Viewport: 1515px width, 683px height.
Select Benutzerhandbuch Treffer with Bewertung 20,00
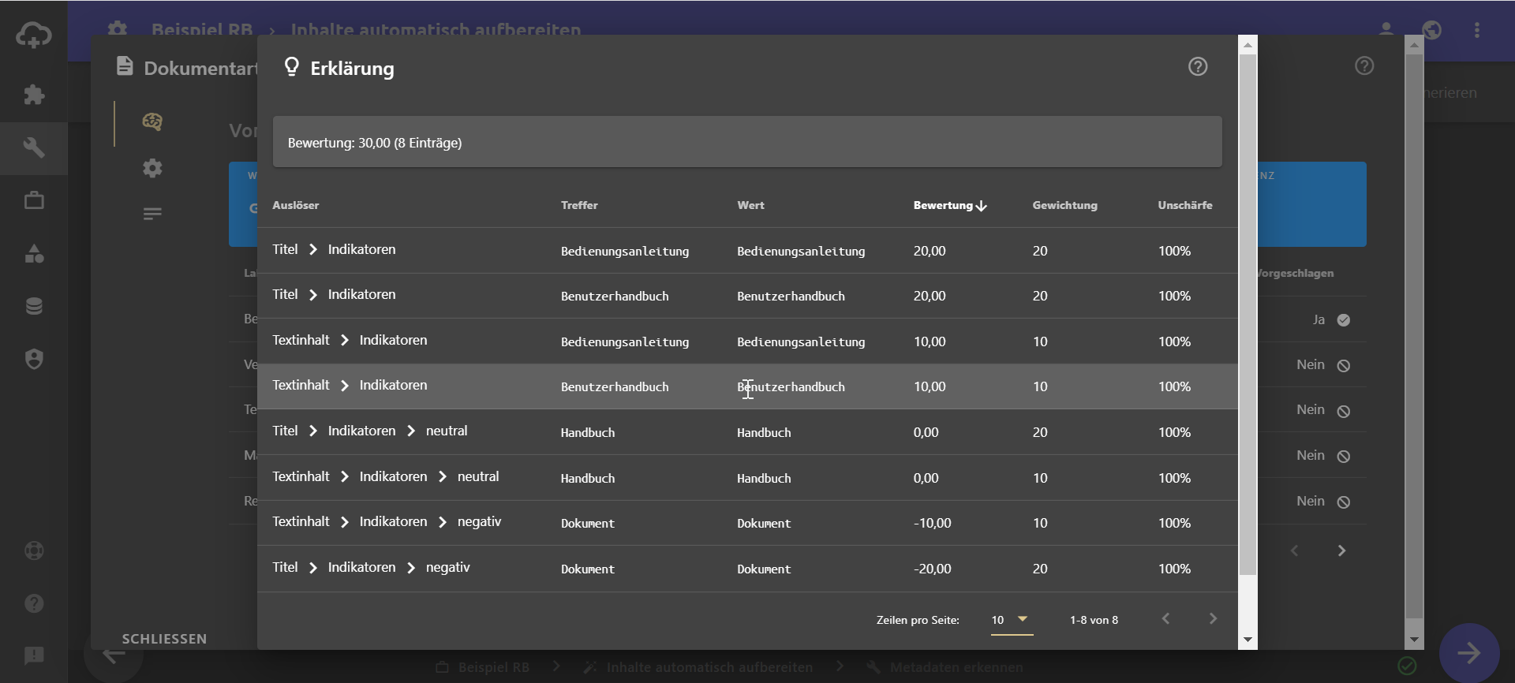click(615, 297)
